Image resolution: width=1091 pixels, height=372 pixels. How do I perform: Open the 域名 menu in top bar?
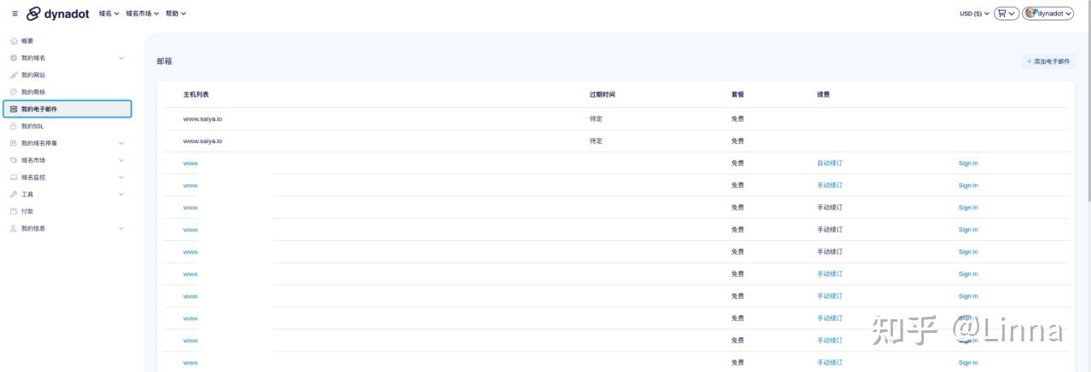pos(109,14)
